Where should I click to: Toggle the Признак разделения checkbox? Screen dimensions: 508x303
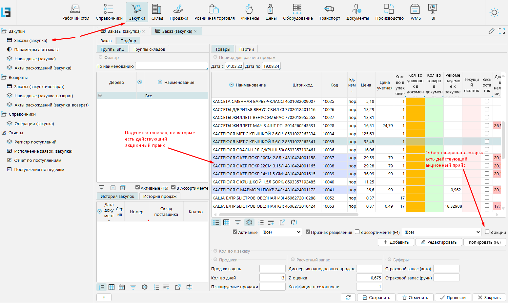(308, 232)
